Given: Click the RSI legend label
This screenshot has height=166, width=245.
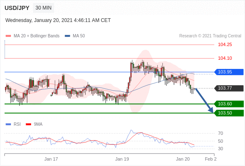Looking at the screenshot, I should (17, 124).
